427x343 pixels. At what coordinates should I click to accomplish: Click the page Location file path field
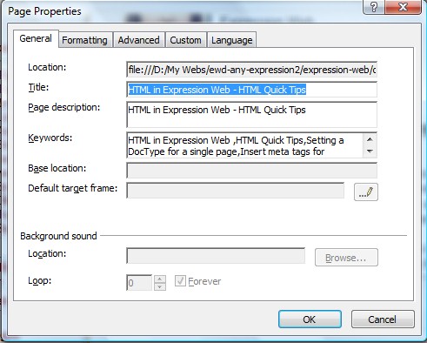(251, 70)
